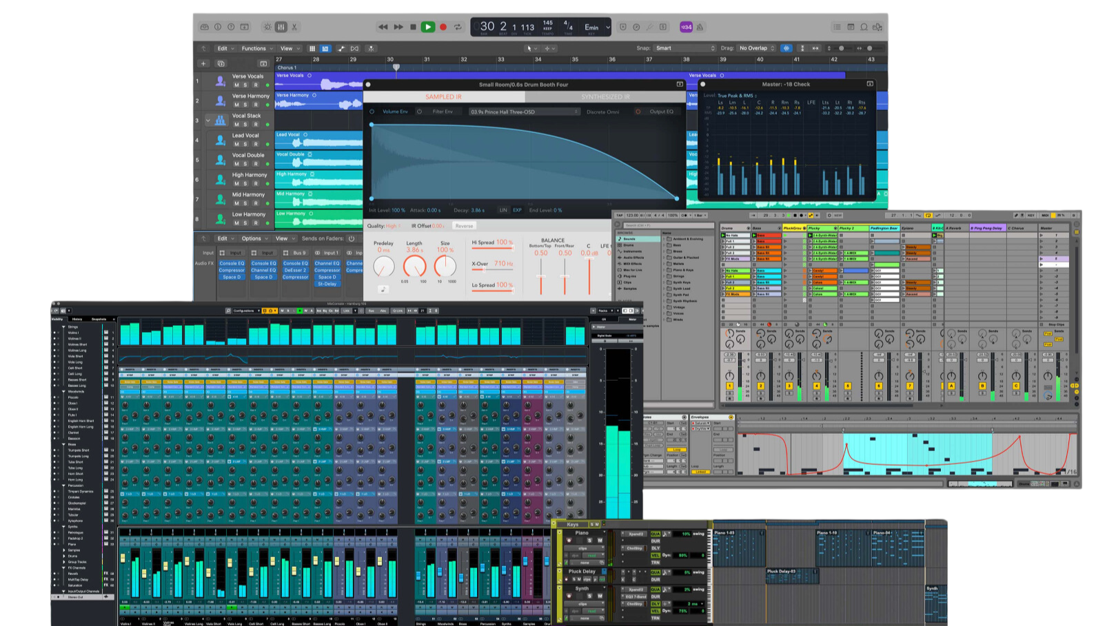Open the Functions menu in Logic

[256, 48]
